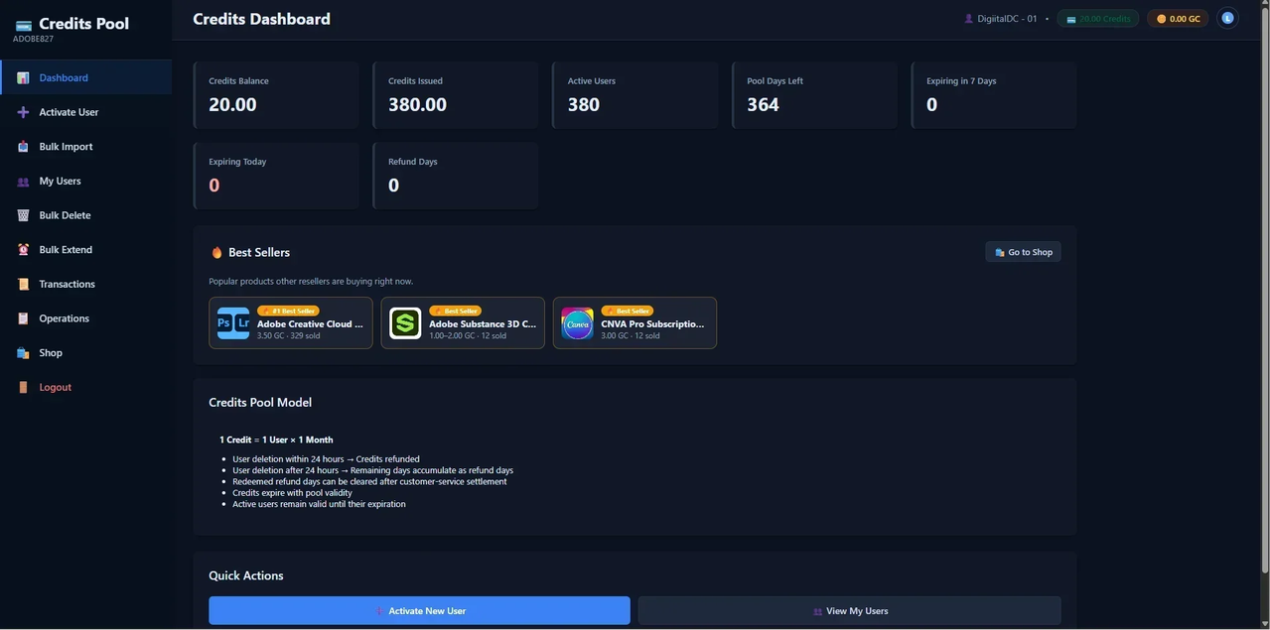This screenshot has width=1270, height=630.
Task: Click the Go to Shop button
Action: pyautogui.click(x=1023, y=252)
